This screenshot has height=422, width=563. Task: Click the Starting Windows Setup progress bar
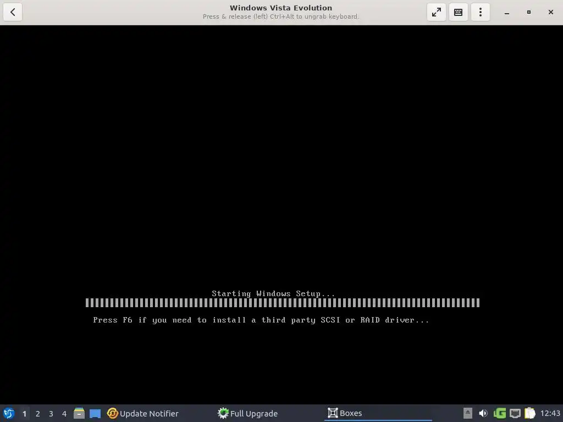[283, 303]
